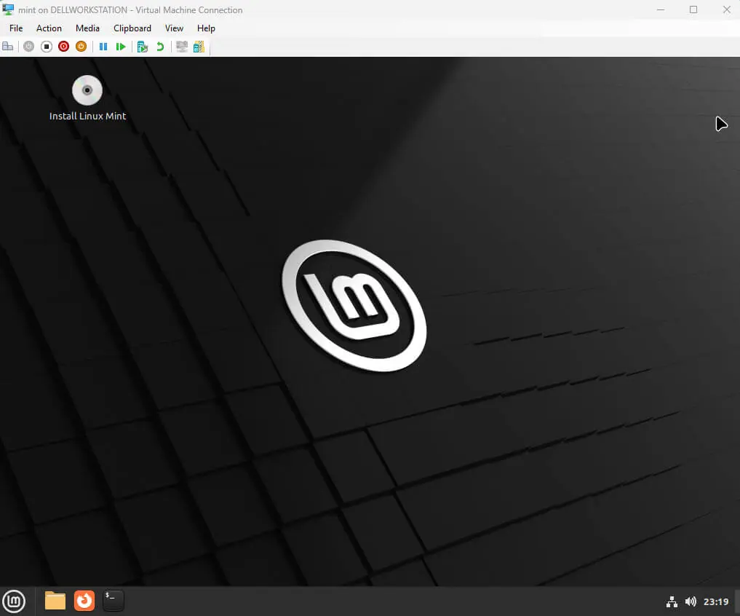Click the Share/resources toolbar icon
The width and height of the screenshot is (740, 616).
pyautogui.click(x=199, y=47)
